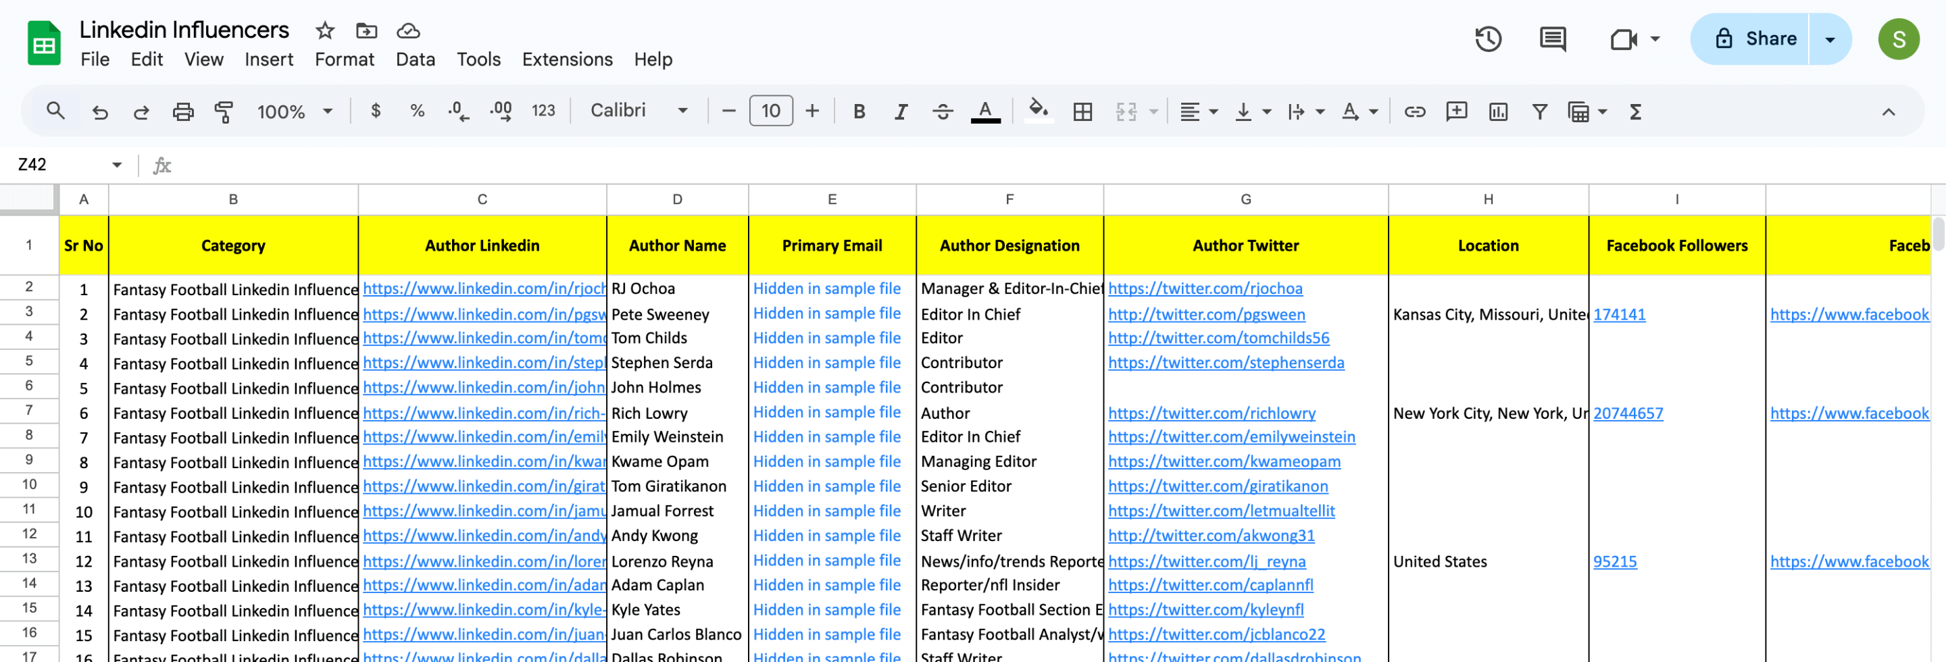
Task: Open the Insert menu
Action: tap(269, 59)
